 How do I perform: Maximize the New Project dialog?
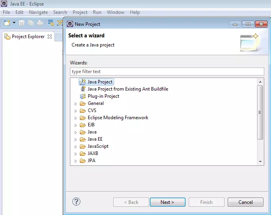coord(248,24)
